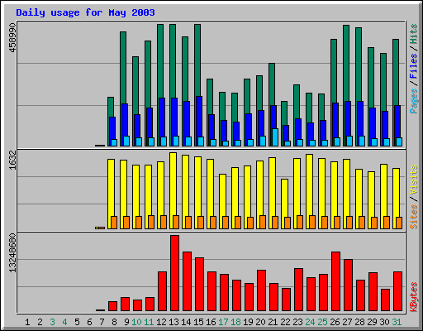
Task: Click the 458990 hits axis value
Action: (x=12, y=37)
